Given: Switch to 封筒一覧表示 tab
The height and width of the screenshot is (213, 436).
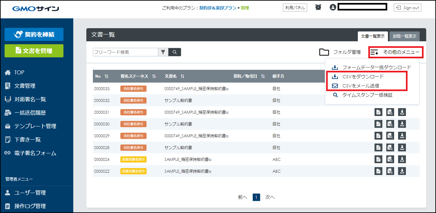Looking at the screenshot, I should tap(405, 36).
